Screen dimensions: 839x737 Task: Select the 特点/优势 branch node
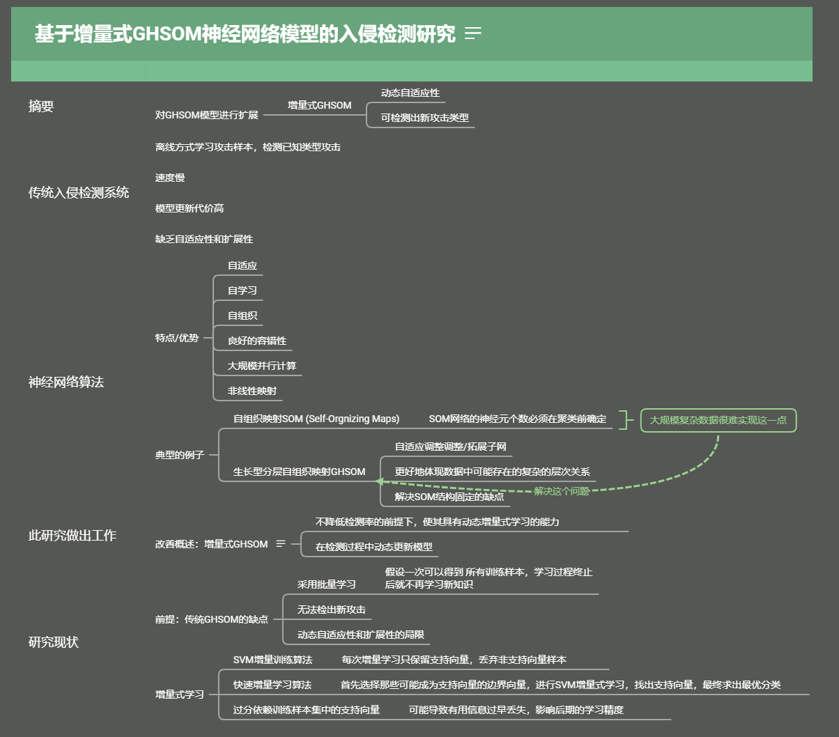point(177,338)
